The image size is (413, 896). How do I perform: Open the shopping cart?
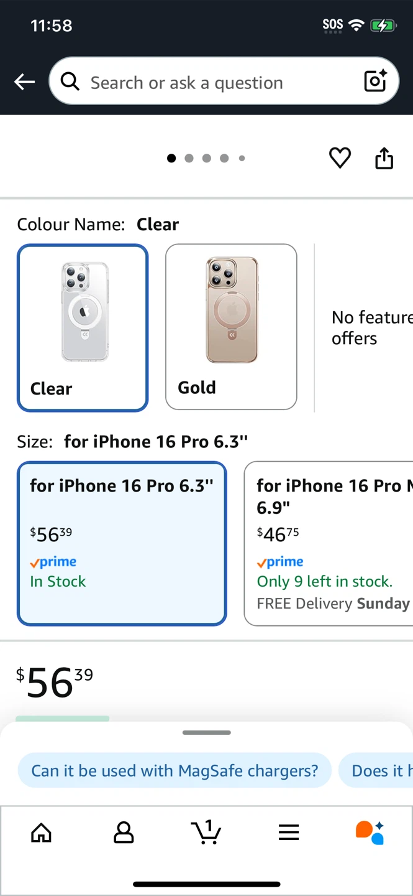coord(206,832)
